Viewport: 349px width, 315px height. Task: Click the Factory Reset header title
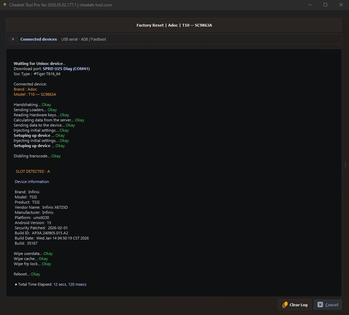(174, 25)
